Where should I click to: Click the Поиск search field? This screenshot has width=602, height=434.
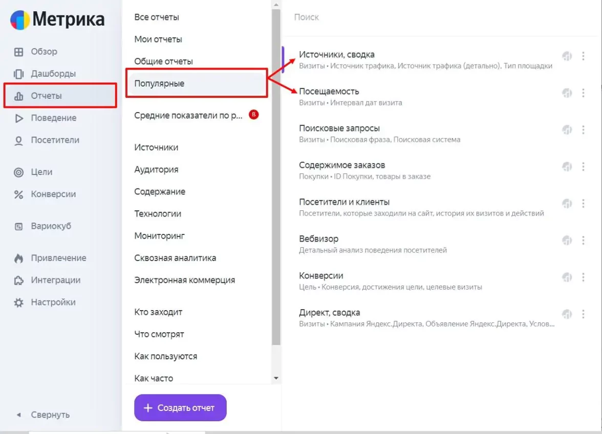click(x=410, y=17)
